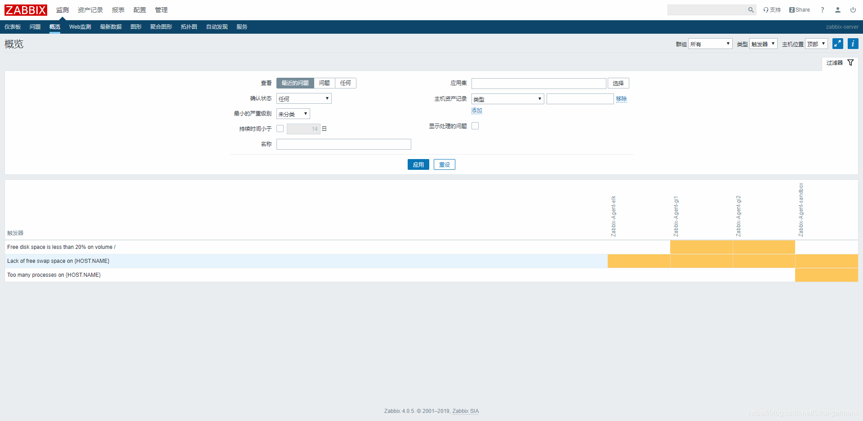Screen dimensions: 863x421
Task: Click the 应用 apply button
Action: [x=418, y=164]
